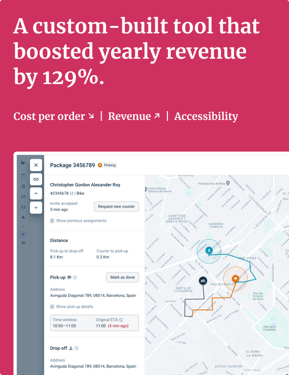Click Clínica Nostra Senyora del Remei pin
This screenshot has height=375, width=289.
[x=146, y=190]
